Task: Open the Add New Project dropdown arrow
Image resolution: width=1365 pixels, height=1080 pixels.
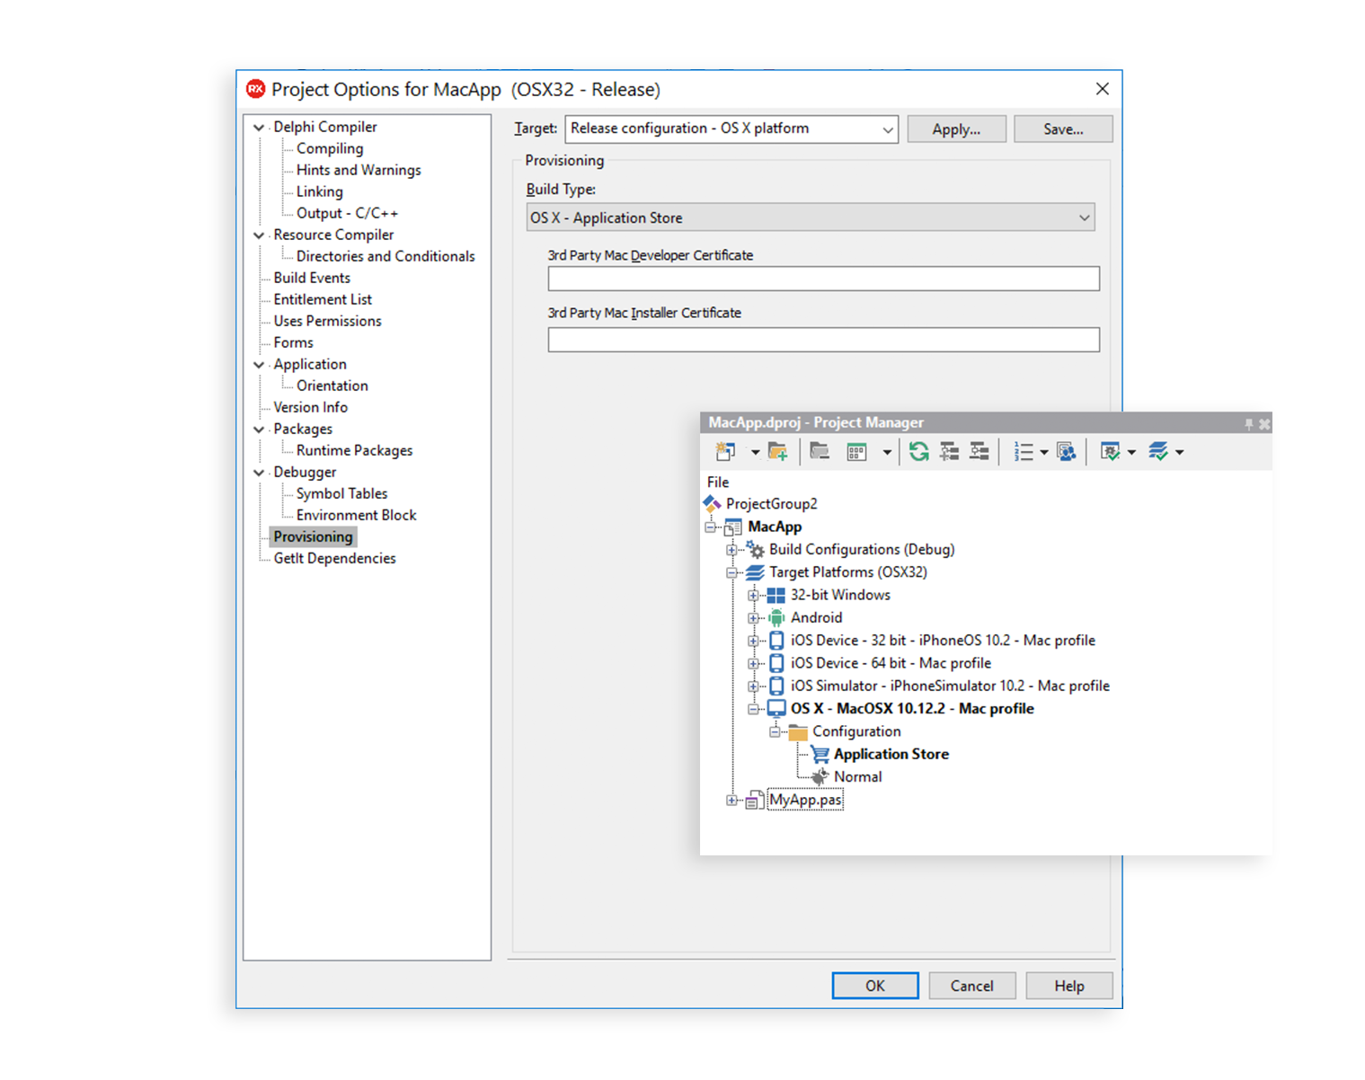Action: (x=755, y=453)
